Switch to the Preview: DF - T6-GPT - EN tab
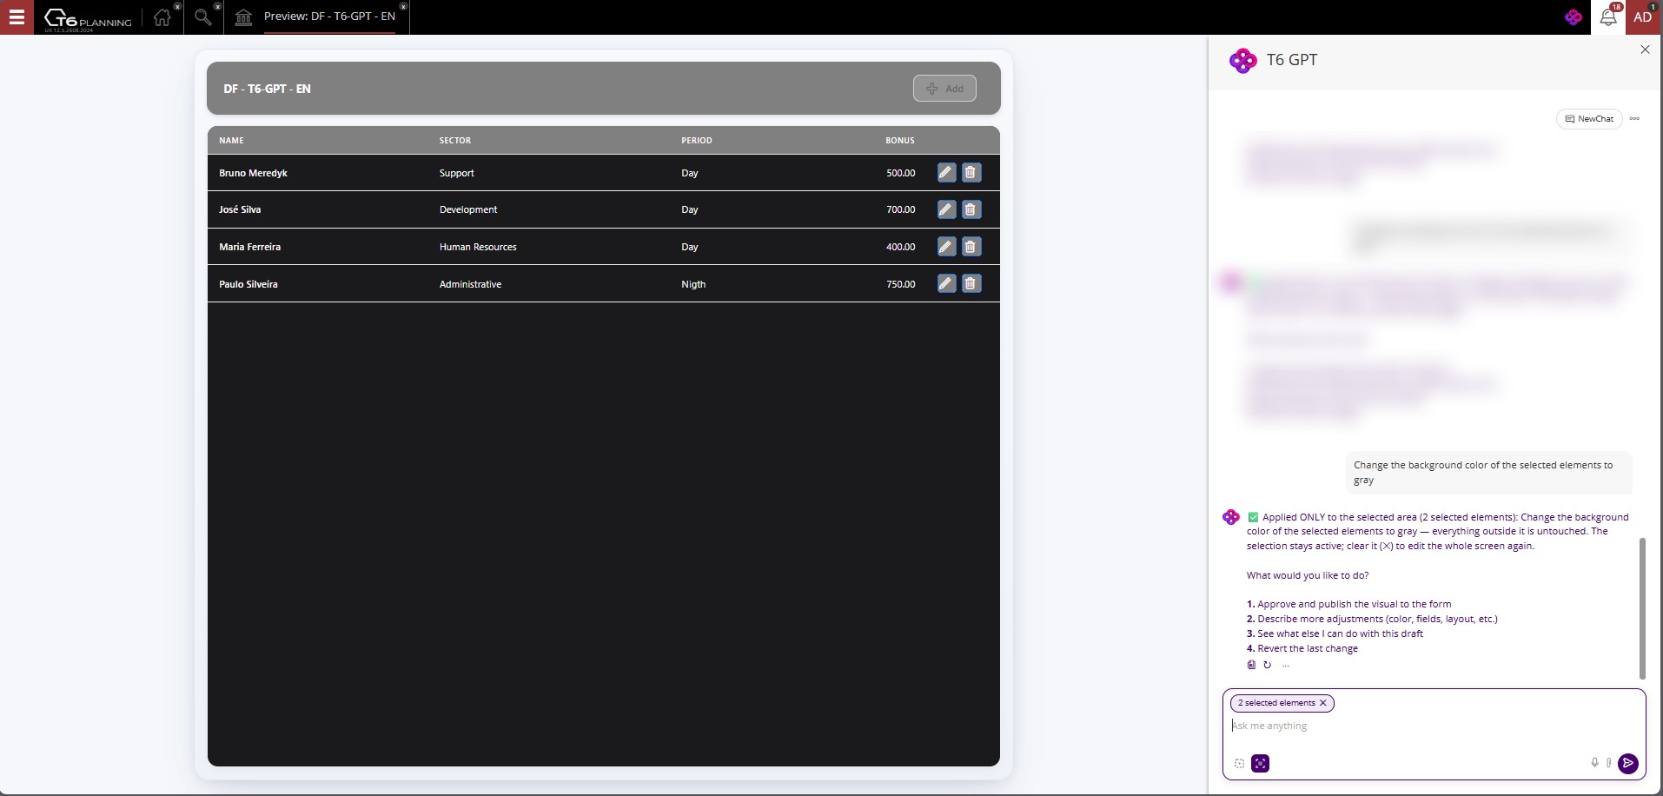Screen dimensions: 1663x796 (x=329, y=17)
